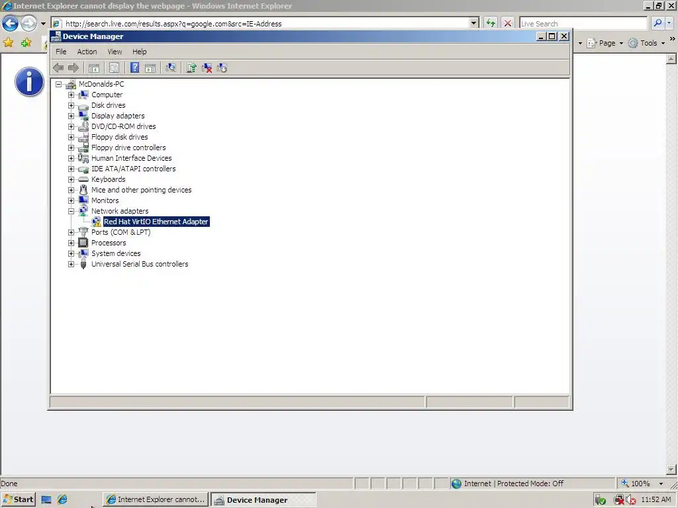Click Show Desktop quick launch icon
678x508 pixels.
click(x=46, y=500)
